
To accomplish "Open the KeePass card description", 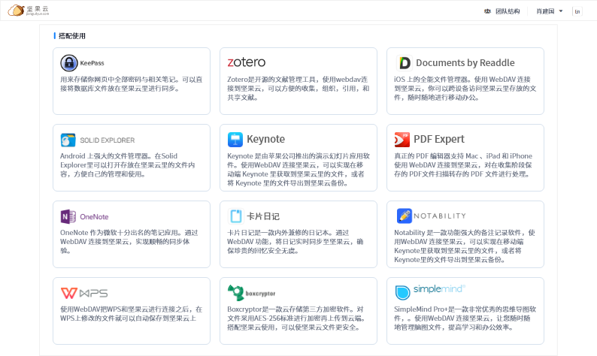I will 132,84.
